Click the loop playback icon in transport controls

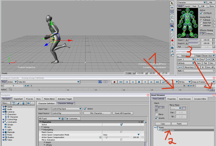pyautogui.click(x=164, y=82)
